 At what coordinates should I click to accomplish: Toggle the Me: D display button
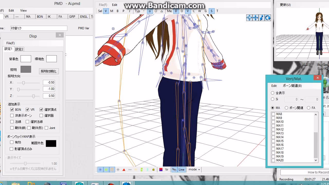pos(176,11)
